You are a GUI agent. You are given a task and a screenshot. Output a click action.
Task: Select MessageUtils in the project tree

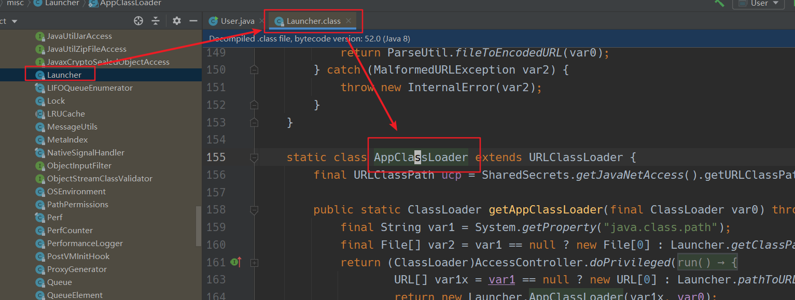click(x=72, y=127)
